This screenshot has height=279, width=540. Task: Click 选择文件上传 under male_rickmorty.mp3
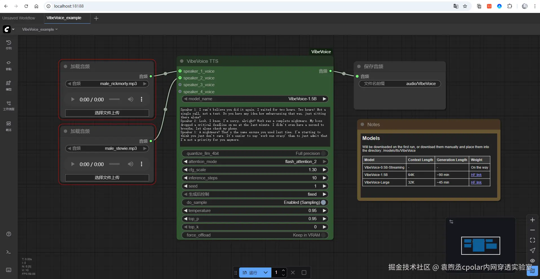[107, 113]
